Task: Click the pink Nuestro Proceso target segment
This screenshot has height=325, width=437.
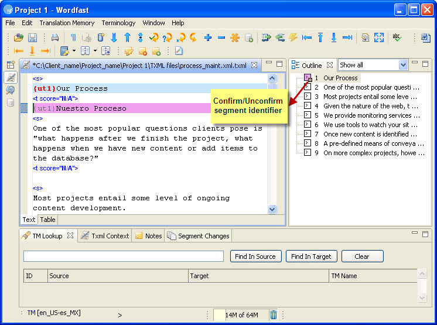Action: [121, 108]
